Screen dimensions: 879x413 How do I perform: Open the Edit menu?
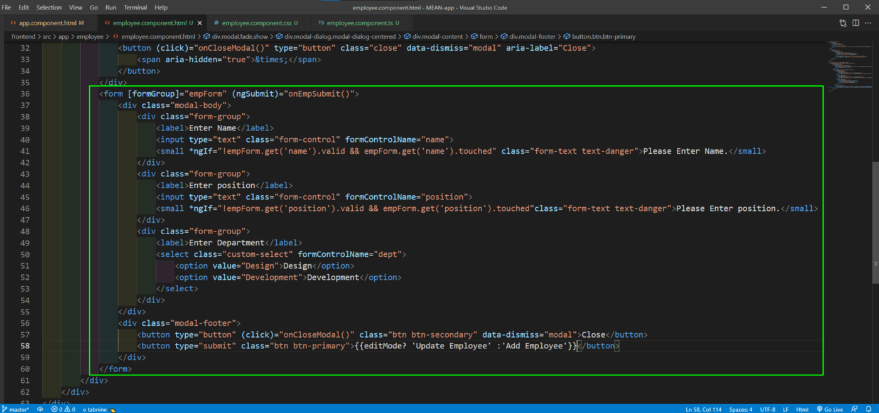pyautogui.click(x=23, y=8)
